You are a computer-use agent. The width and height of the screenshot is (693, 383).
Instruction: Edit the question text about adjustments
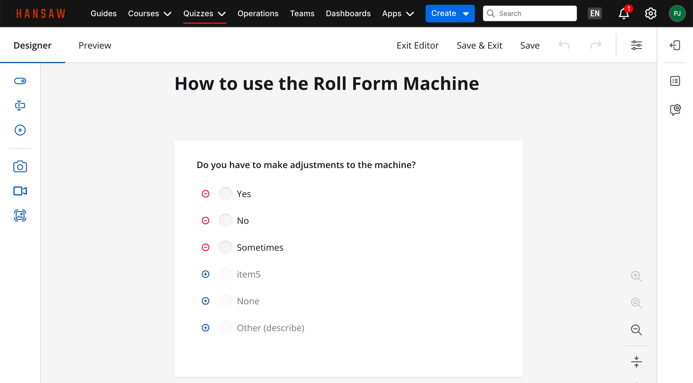point(306,165)
